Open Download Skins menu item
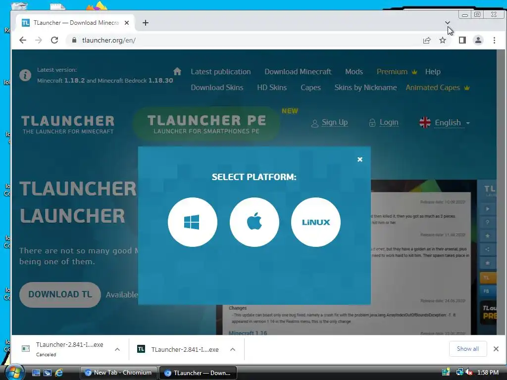The image size is (507, 380). point(217,88)
